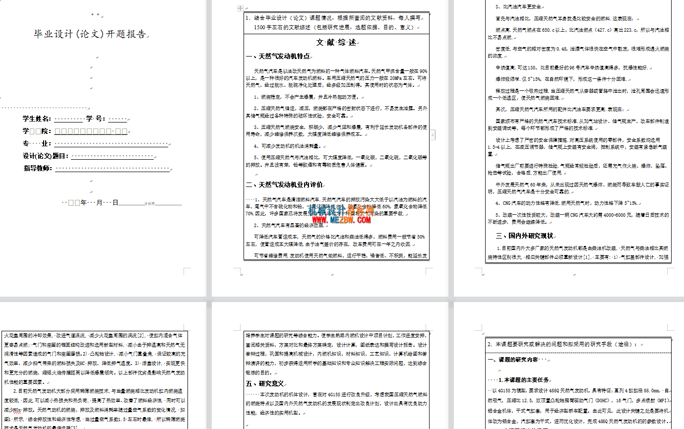Click the blank line after 指导教师

[112, 169]
